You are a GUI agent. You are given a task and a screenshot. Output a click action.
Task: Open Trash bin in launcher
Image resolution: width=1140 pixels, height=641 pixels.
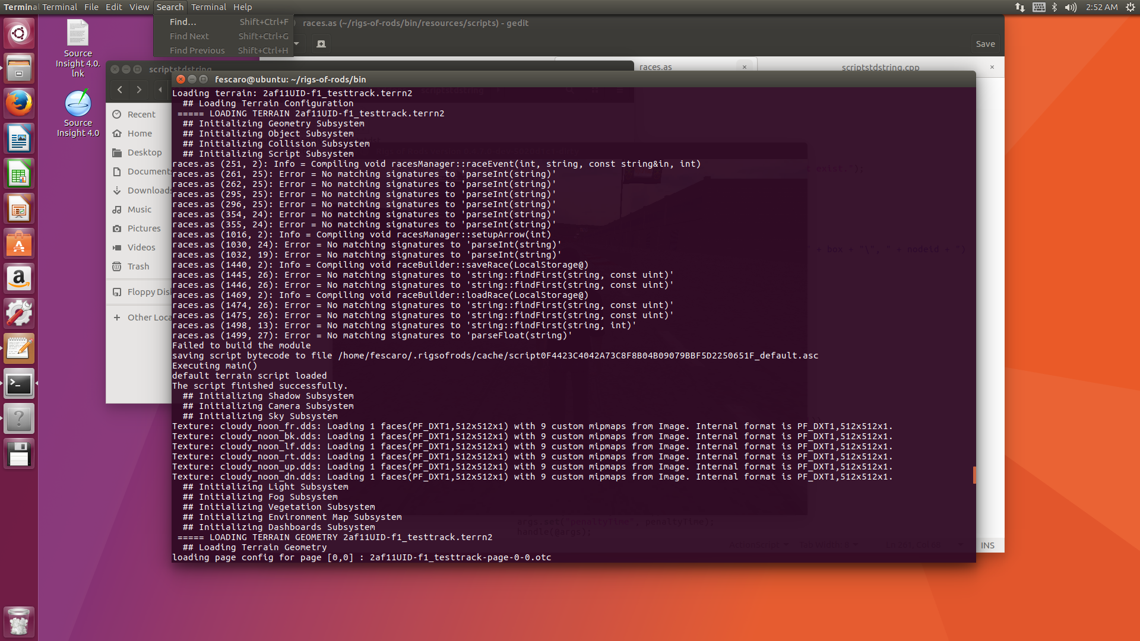[19, 621]
